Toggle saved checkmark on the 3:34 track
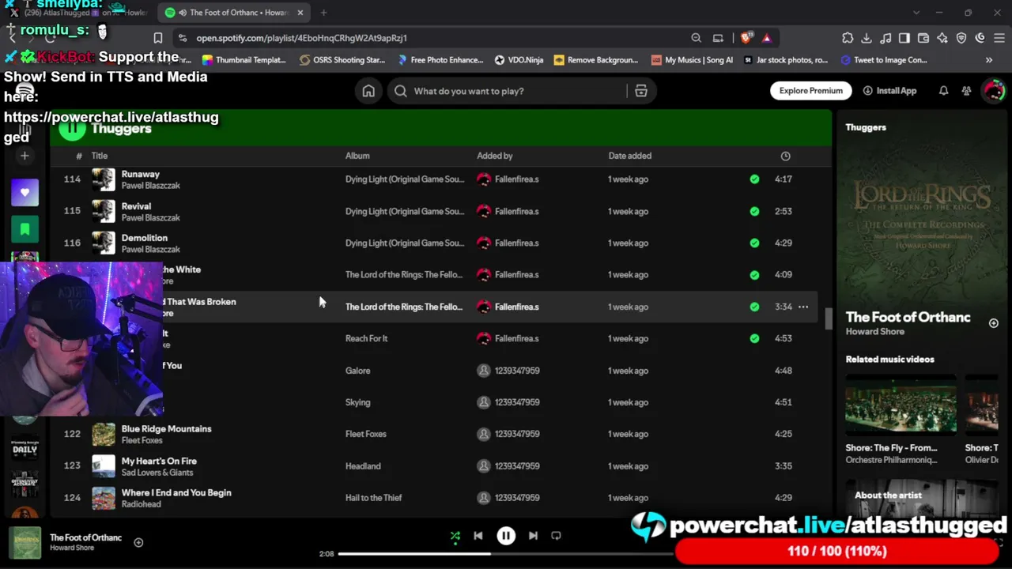This screenshot has width=1012, height=569. 754,307
